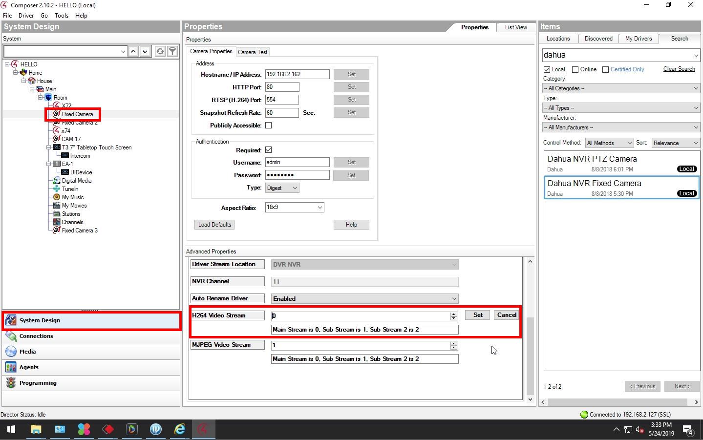703x440 pixels.
Task: Open authentication Type Digest dropdown
Action: coord(282,188)
